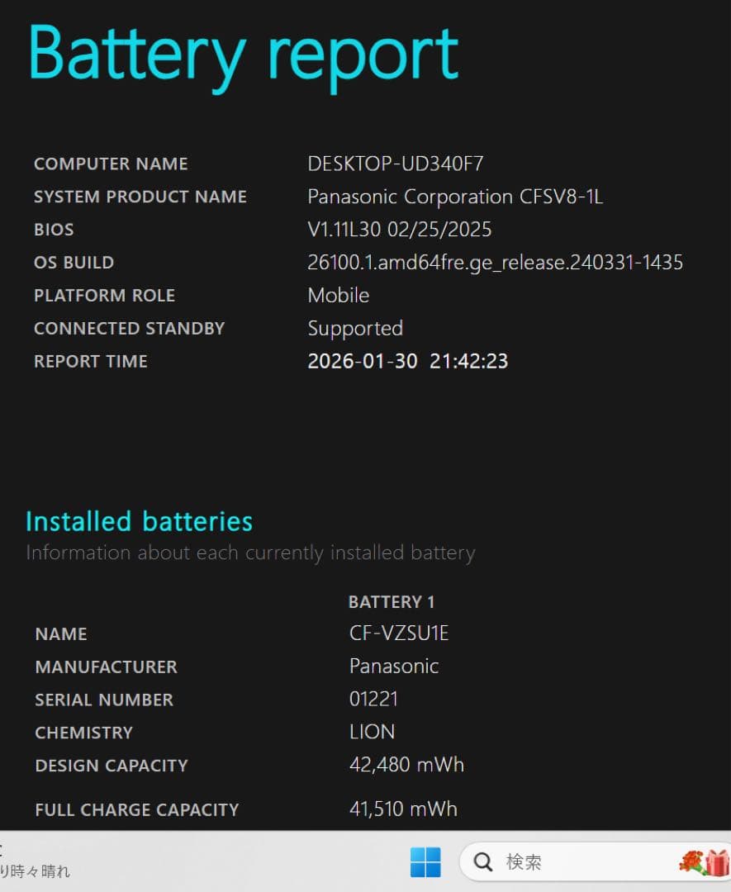The width and height of the screenshot is (731, 892).
Task: Click the magnifier icon in taskbar search
Action: [483, 862]
